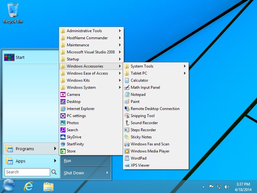Viewport: 257px width, 193px height.
Task: Click inside the Search input field
Action: point(27,172)
